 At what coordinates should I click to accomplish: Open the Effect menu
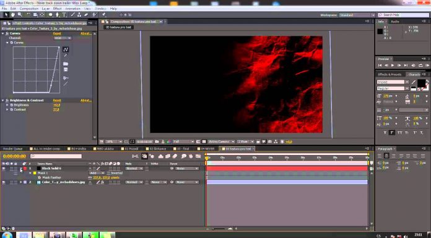57,9
